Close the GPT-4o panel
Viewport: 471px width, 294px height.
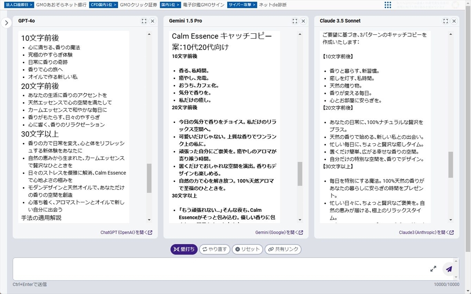click(x=153, y=21)
